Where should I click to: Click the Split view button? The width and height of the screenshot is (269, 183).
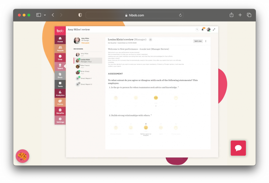coord(198,41)
